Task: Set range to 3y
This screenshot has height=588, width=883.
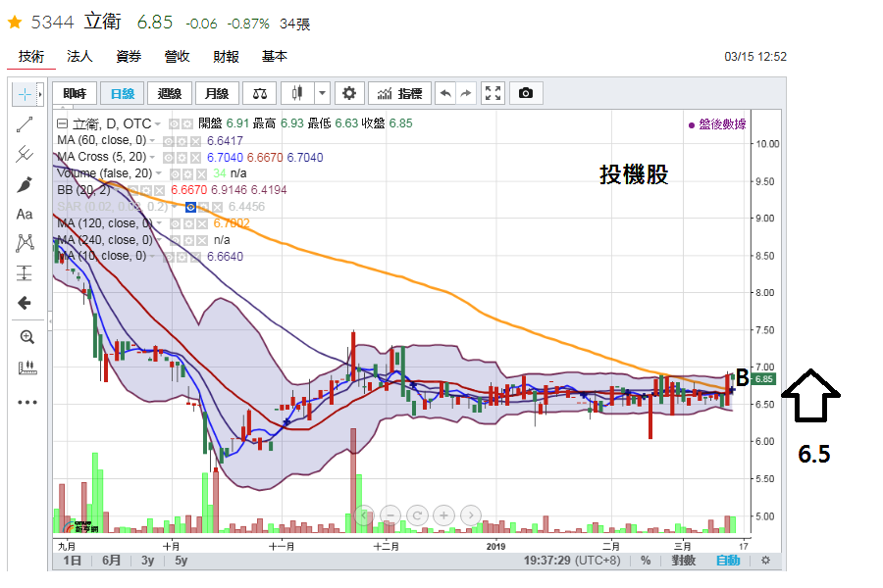Action: coord(147,561)
